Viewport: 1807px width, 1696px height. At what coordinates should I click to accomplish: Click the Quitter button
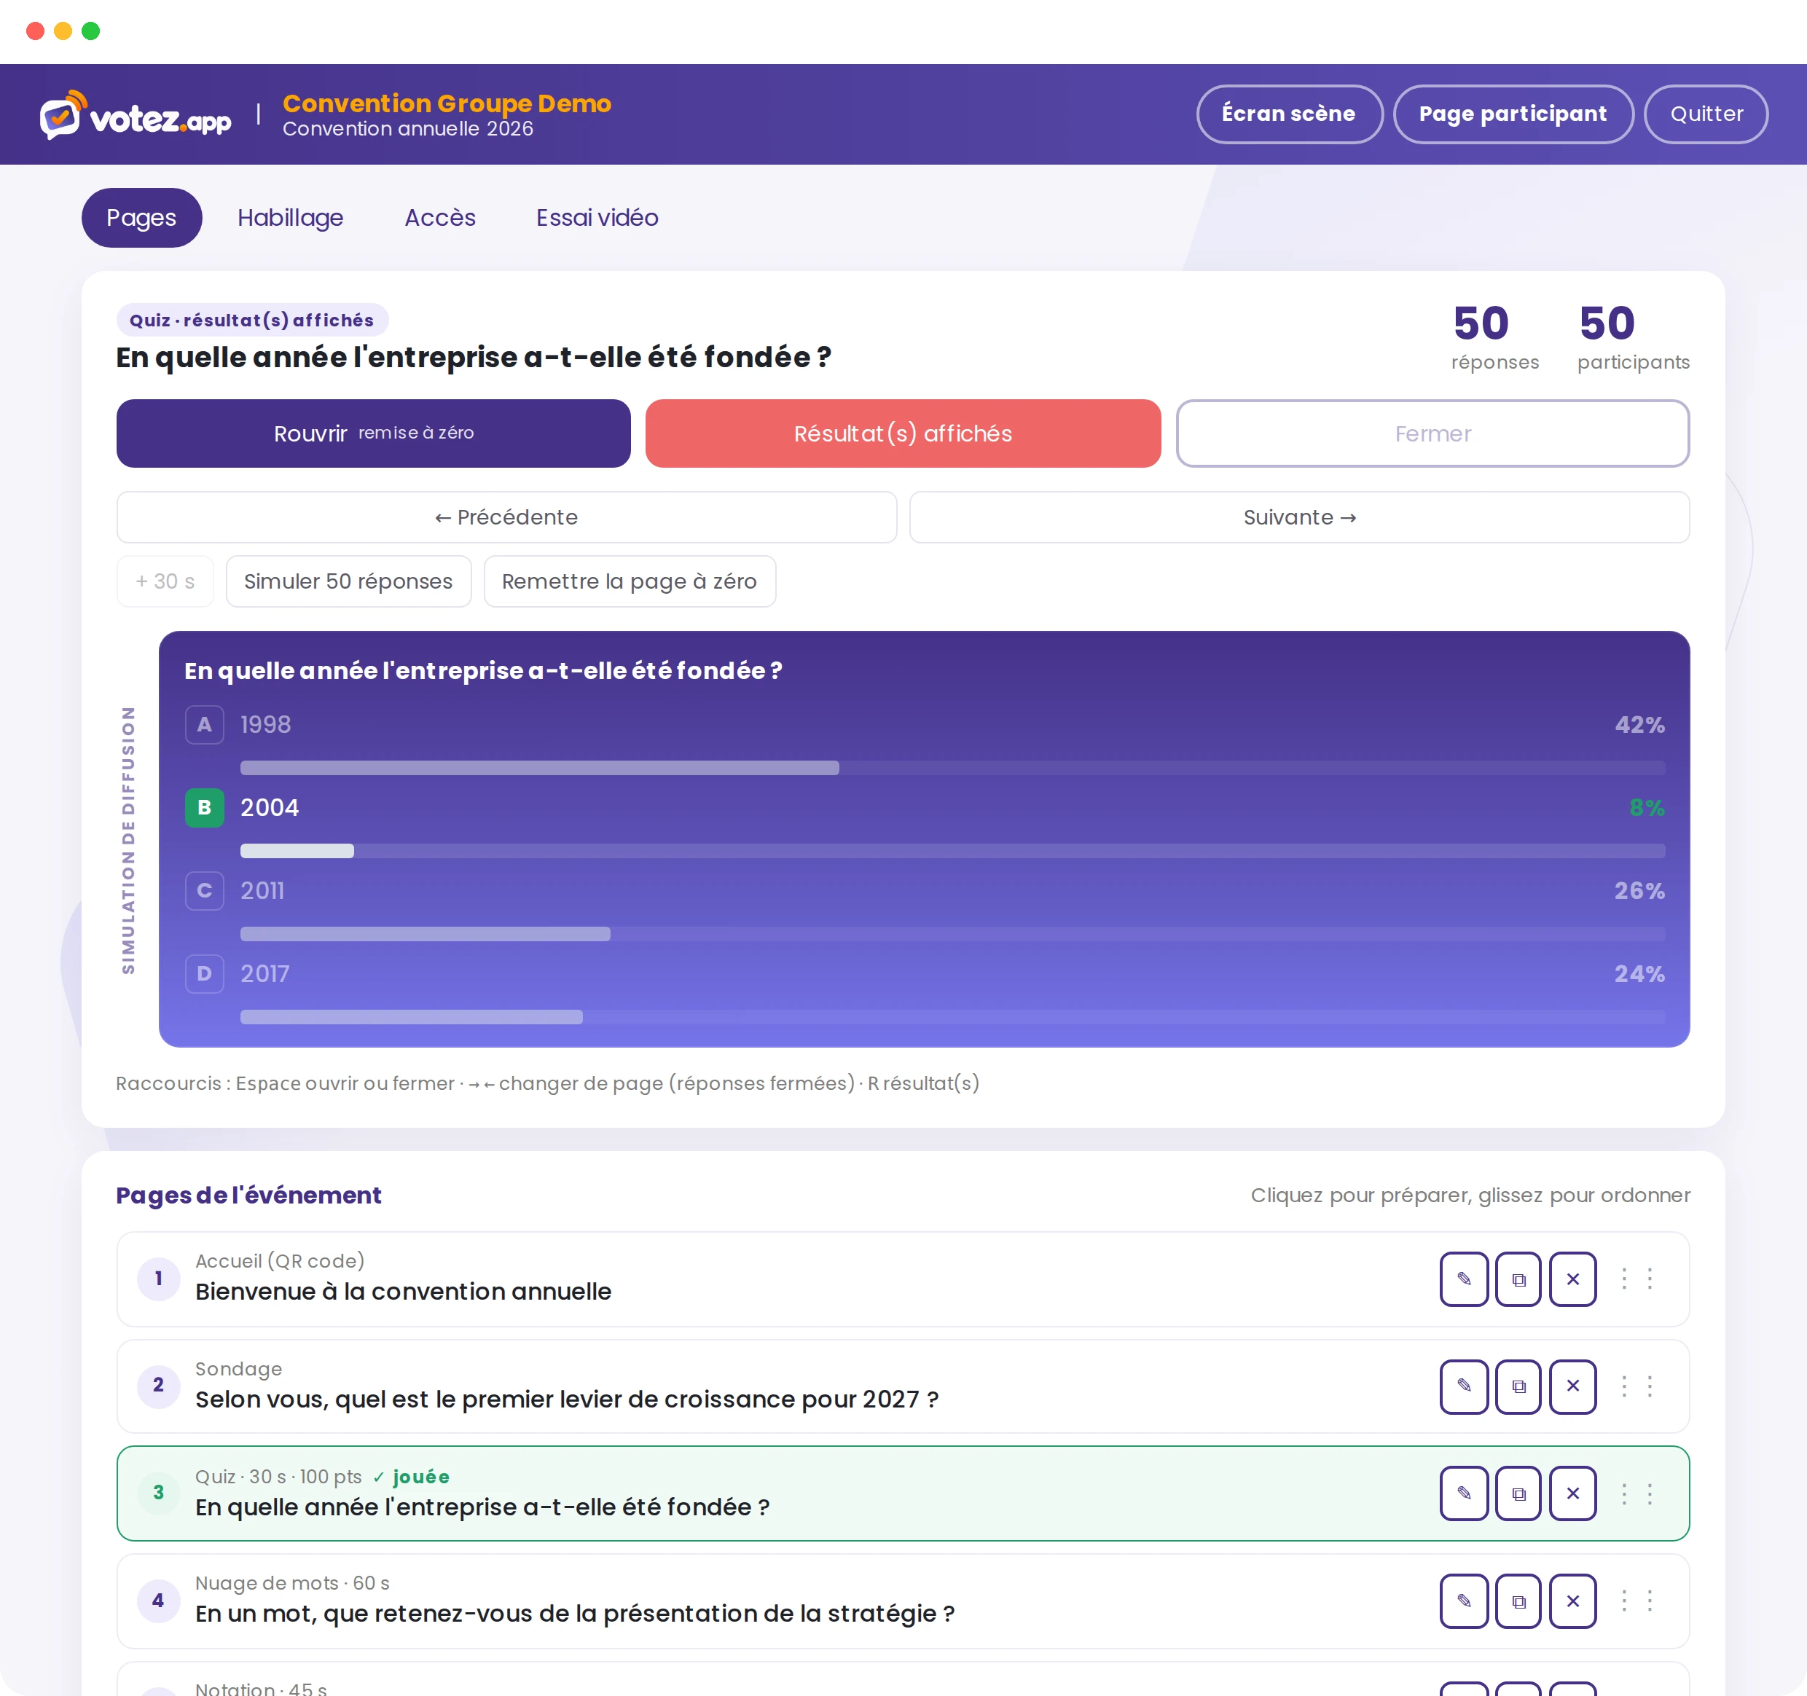pyautogui.click(x=1706, y=114)
